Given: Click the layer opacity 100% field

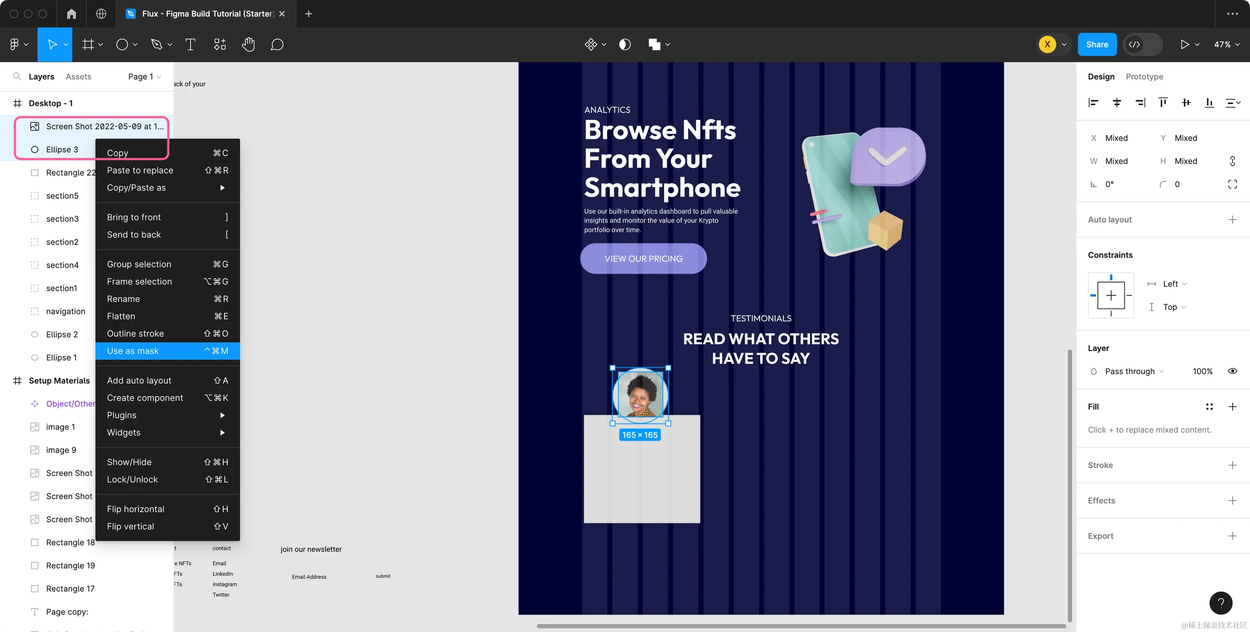Looking at the screenshot, I should tap(1202, 371).
